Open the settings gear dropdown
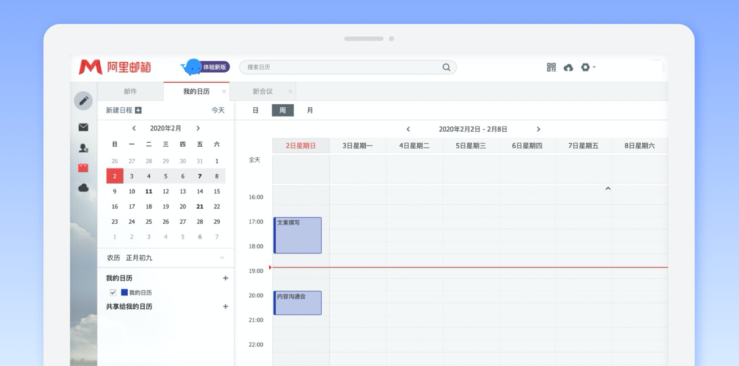This screenshot has width=739, height=366. (587, 68)
